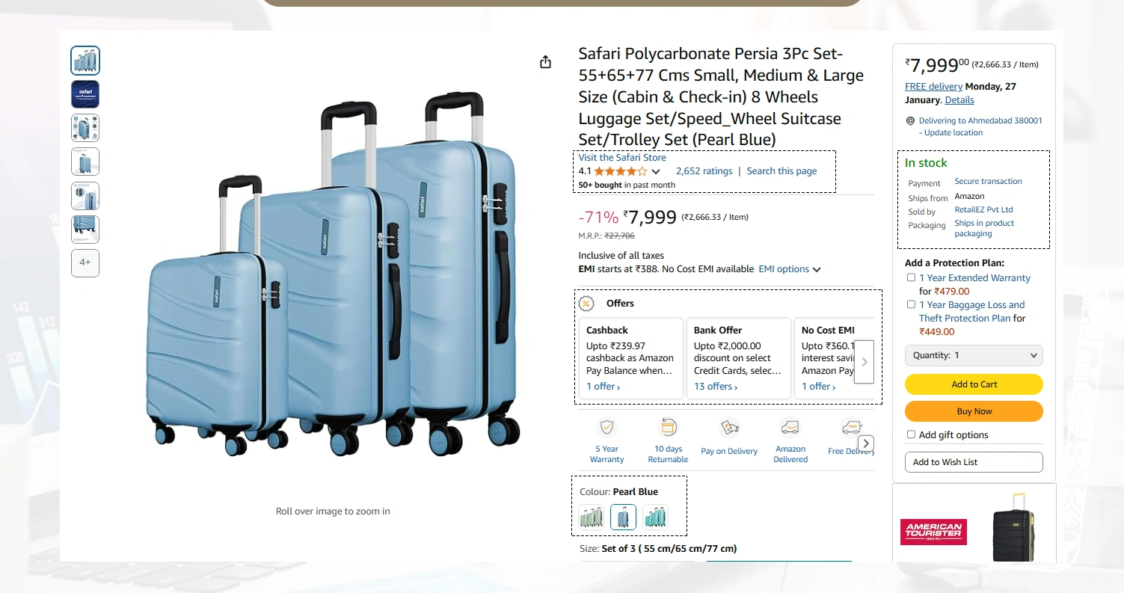The image size is (1124, 593).
Task: Enable the Add gift options checkbox
Action: pyautogui.click(x=911, y=434)
